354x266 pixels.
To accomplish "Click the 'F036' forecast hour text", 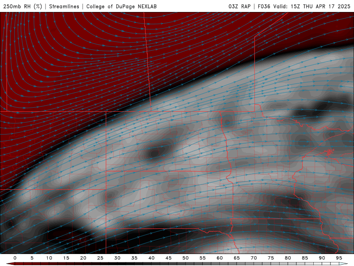I will tap(264, 6).
